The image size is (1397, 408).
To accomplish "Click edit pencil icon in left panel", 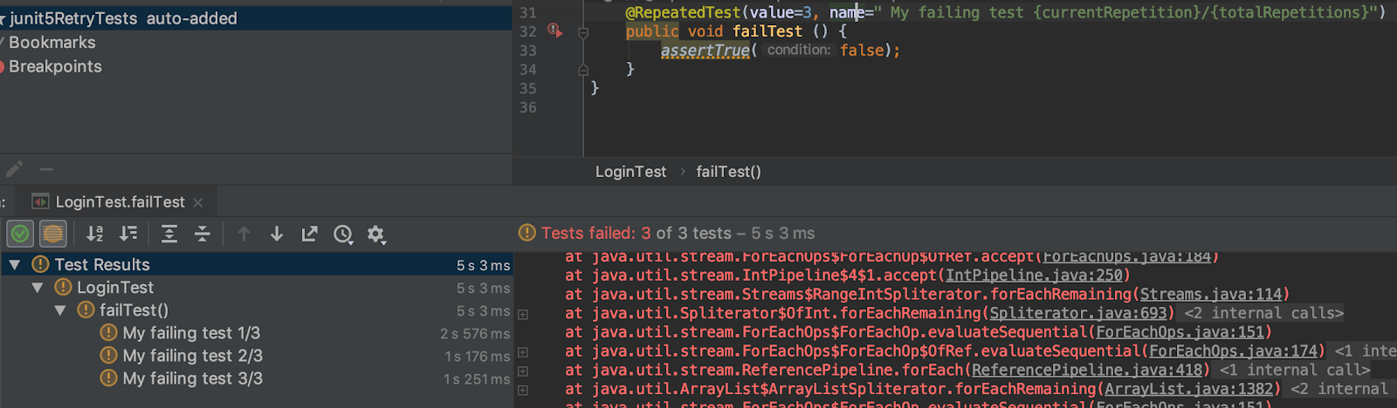I will 14,169.
